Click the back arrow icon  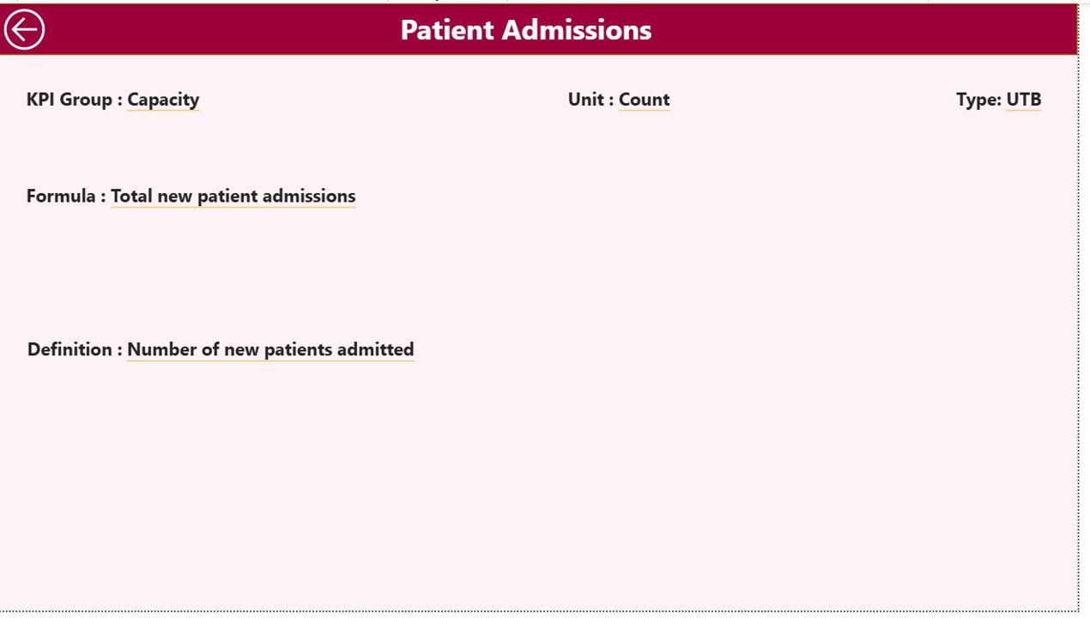24,30
